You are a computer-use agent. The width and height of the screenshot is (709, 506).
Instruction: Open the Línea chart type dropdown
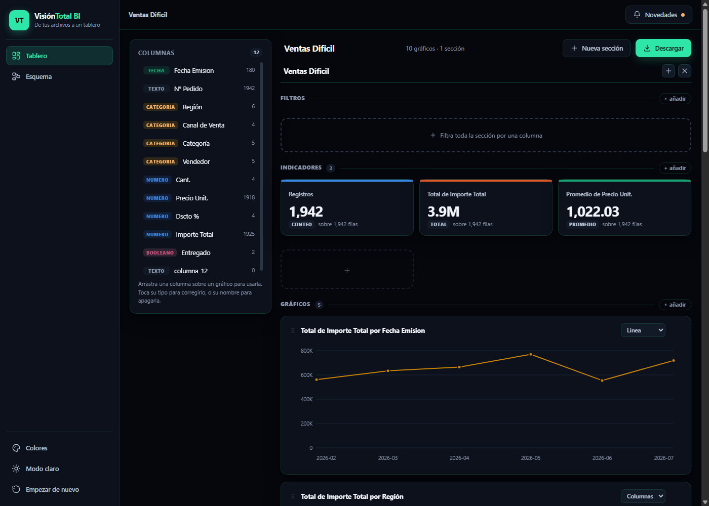(643, 330)
